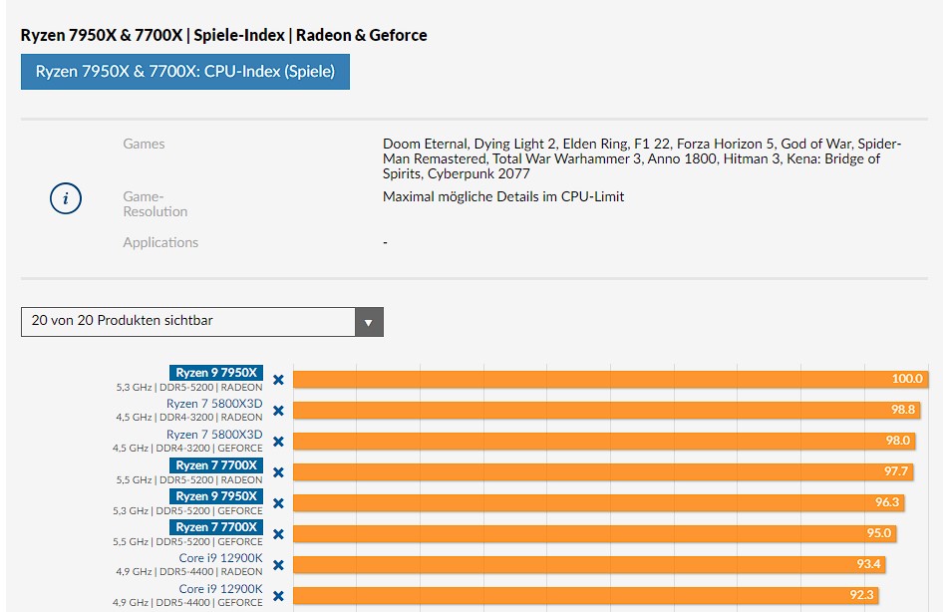Click '4,5 GHz | DDR4-3200 | RADEON' spec text
Image resolution: width=944 pixels, height=612 pixels.
(x=189, y=417)
